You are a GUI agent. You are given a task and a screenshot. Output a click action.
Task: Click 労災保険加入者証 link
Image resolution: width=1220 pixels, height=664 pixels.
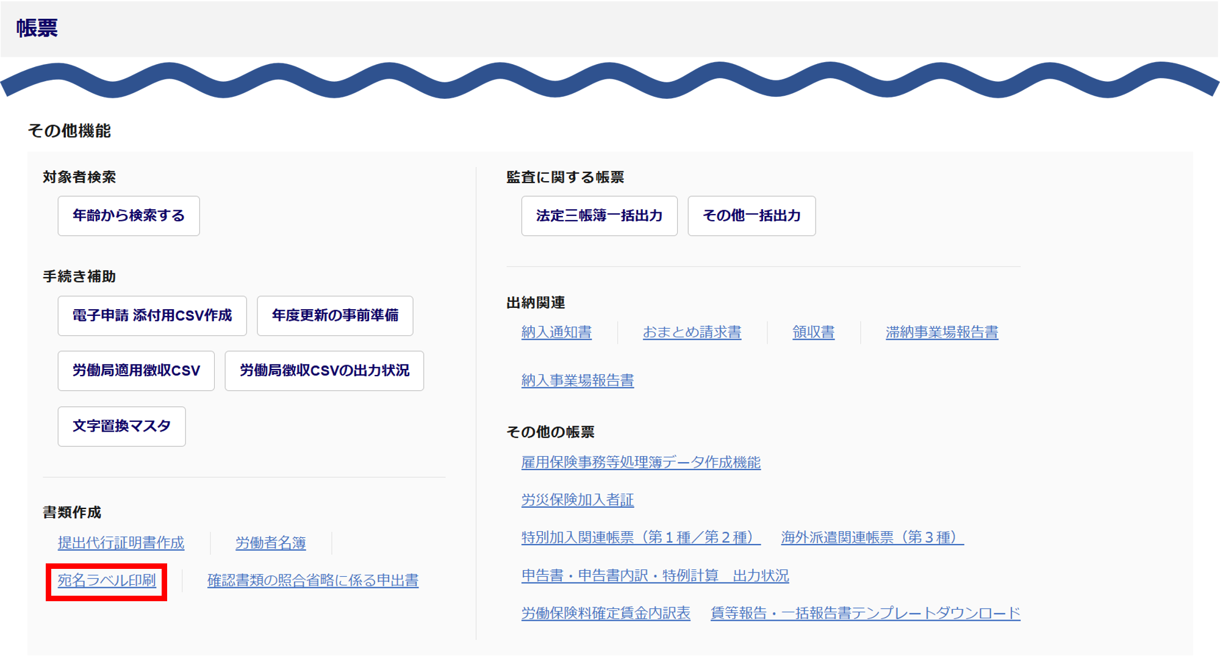pyautogui.click(x=577, y=500)
